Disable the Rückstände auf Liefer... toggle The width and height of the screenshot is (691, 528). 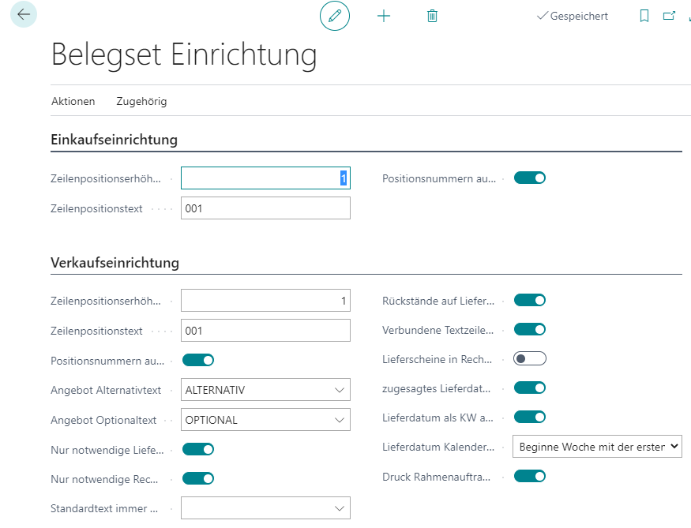tap(529, 301)
